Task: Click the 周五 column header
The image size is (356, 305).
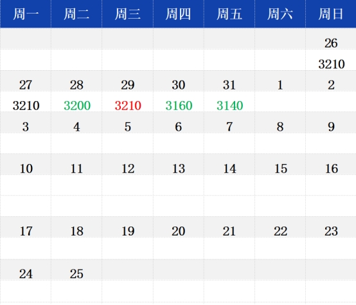Action: click(x=229, y=14)
